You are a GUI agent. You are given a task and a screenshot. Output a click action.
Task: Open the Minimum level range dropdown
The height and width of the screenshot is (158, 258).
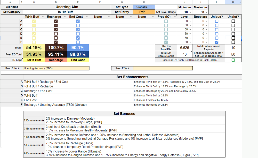click(x=190, y=12)
